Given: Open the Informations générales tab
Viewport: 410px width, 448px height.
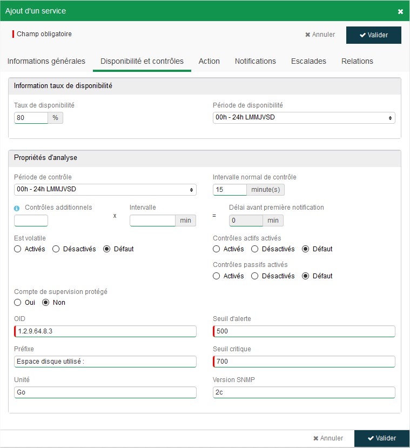Looking at the screenshot, I should 46,61.
